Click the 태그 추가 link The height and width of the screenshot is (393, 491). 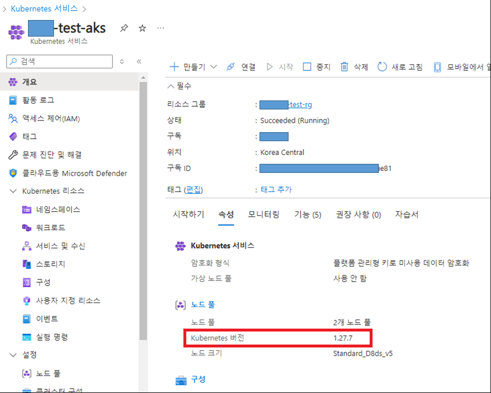pyautogui.click(x=276, y=190)
